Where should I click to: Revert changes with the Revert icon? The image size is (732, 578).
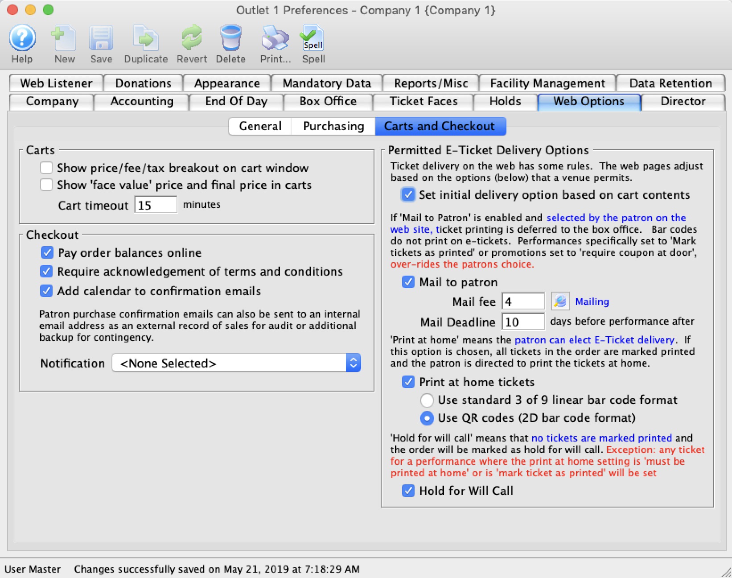[x=192, y=39]
